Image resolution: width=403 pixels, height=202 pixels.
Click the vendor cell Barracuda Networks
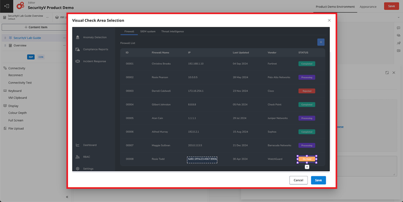coord(279,146)
